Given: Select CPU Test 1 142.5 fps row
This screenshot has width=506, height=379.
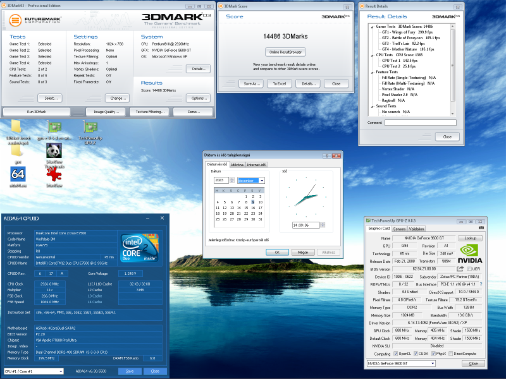Looking at the screenshot, I should point(400,61).
